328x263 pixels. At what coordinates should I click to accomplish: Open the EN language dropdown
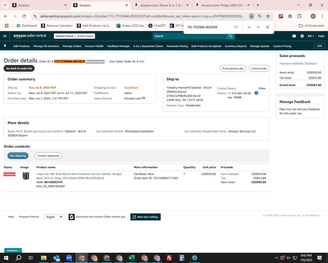(x=311, y=36)
